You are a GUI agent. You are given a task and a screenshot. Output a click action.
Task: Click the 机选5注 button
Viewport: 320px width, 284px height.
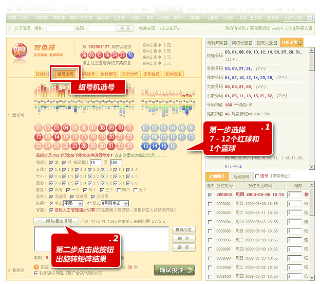[184, 230]
